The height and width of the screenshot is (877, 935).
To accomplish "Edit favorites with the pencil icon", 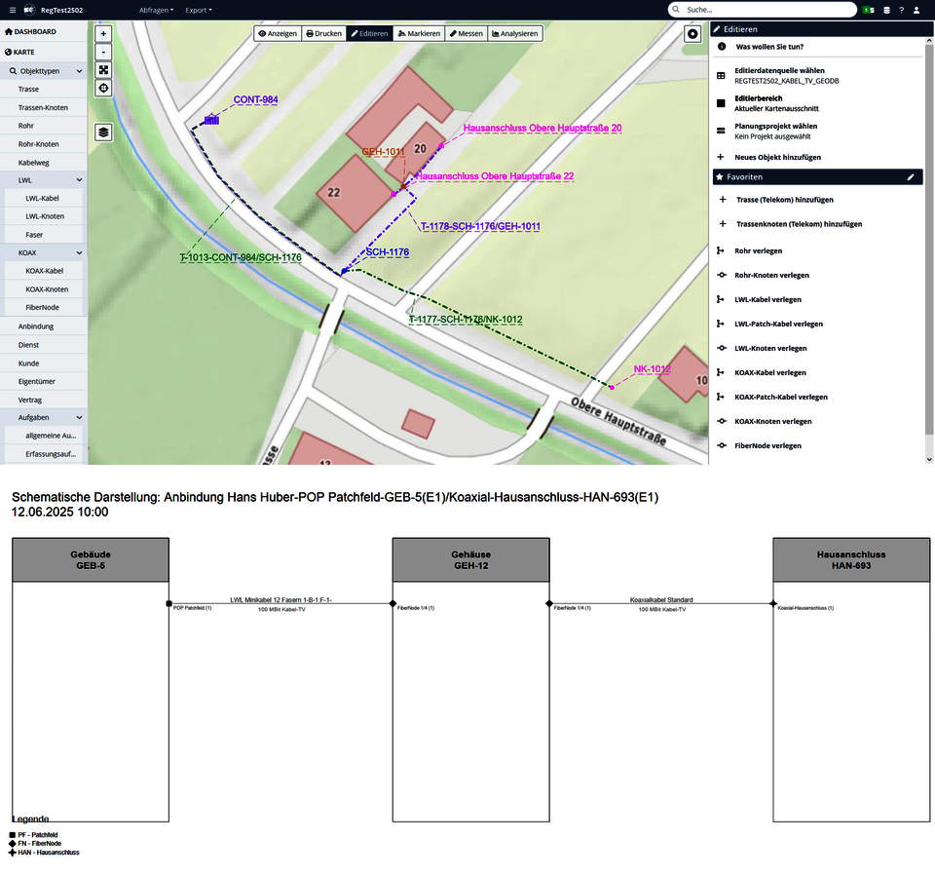I will coord(911,177).
